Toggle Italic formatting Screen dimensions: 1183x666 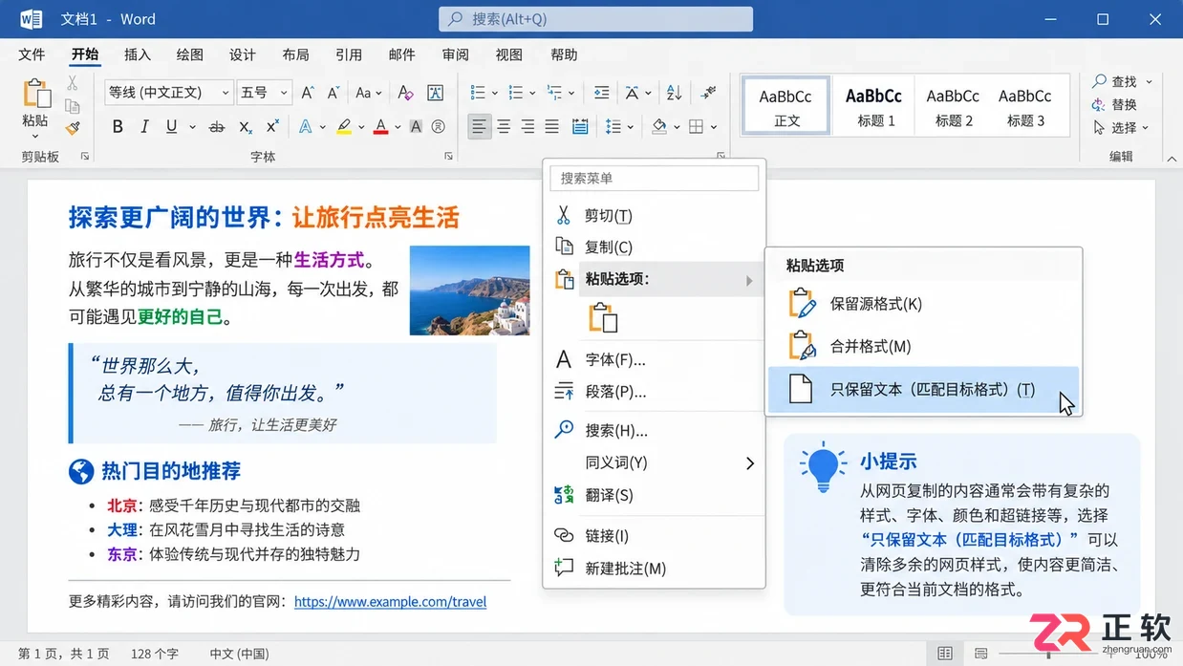144,126
